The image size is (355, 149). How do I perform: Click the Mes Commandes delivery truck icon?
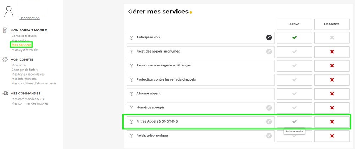click(5, 93)
